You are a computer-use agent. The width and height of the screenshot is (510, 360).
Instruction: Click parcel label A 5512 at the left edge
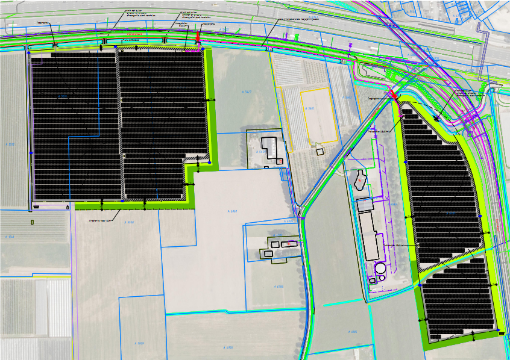point(9,144)
